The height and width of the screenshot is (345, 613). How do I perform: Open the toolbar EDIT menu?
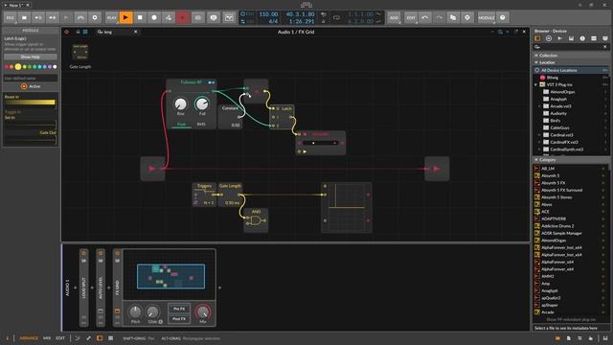click(411, 17)
